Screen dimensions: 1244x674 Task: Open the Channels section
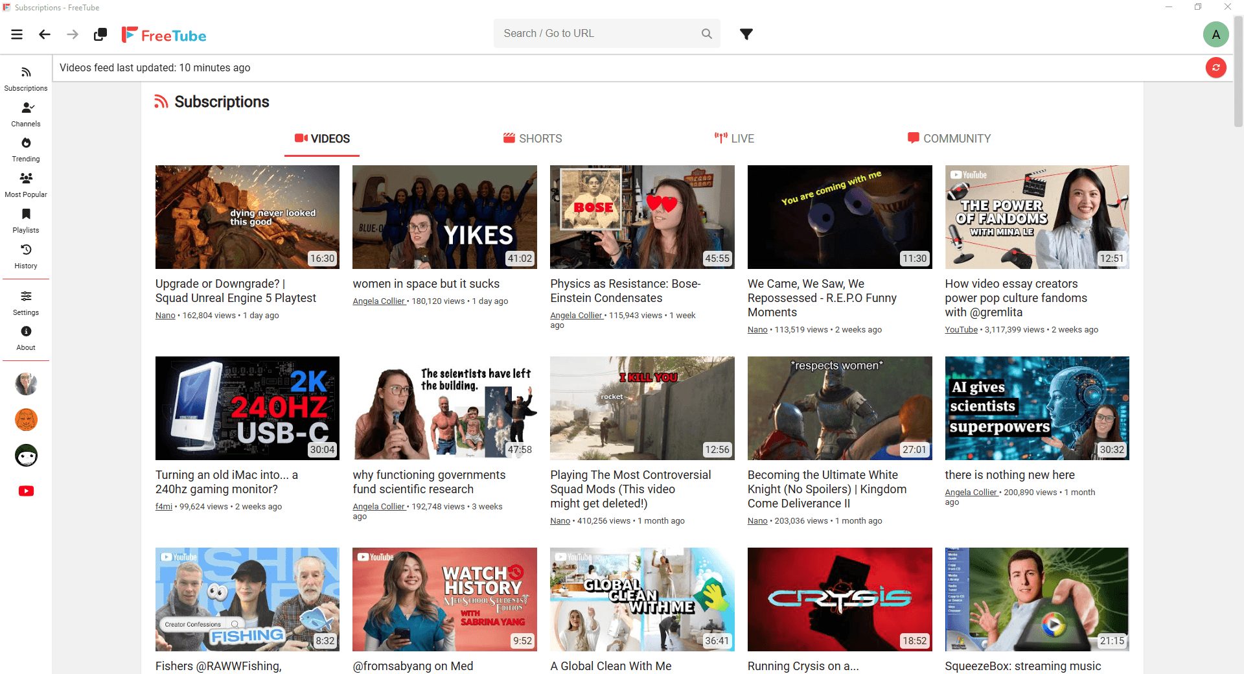click(x=26, y=114)
